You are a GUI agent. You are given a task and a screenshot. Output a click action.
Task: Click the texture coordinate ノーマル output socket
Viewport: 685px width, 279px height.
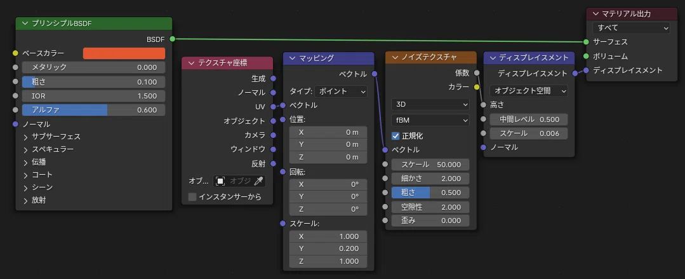[273, 93]
